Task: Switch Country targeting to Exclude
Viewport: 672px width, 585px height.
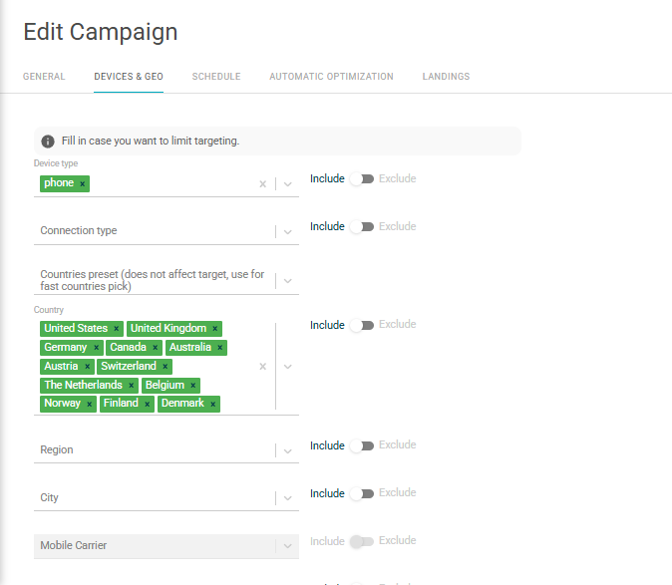Action: (x=361, y=325)
